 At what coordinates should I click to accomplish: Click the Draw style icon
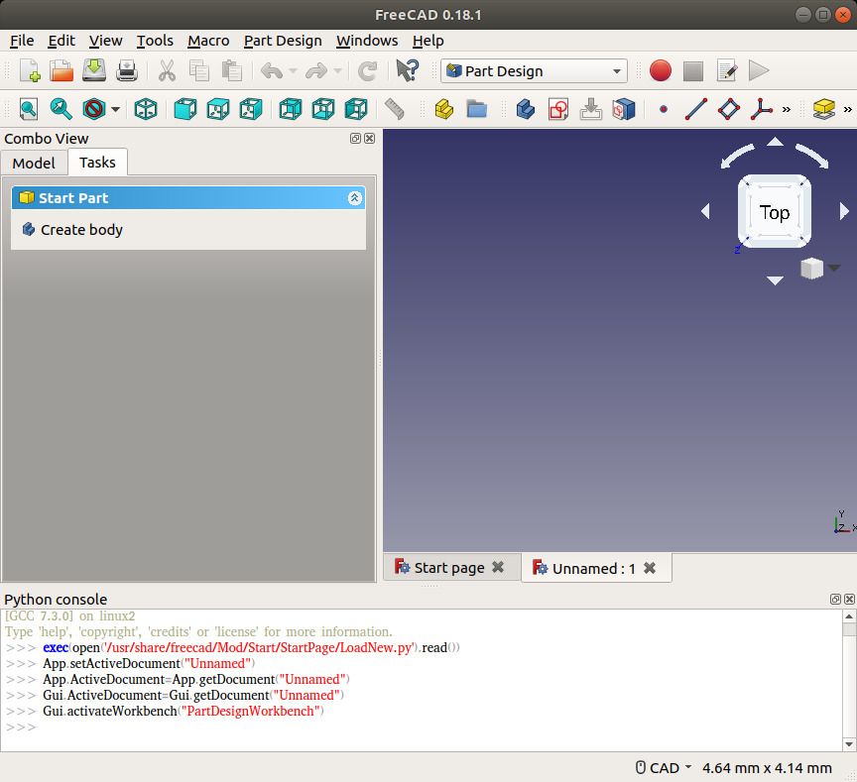[x=94, y=109]
